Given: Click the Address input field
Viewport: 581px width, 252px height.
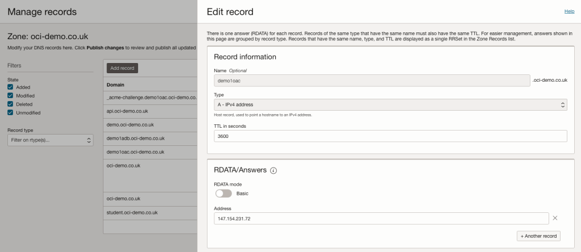Looking at the screenshot, I should (x=381, y=219).
